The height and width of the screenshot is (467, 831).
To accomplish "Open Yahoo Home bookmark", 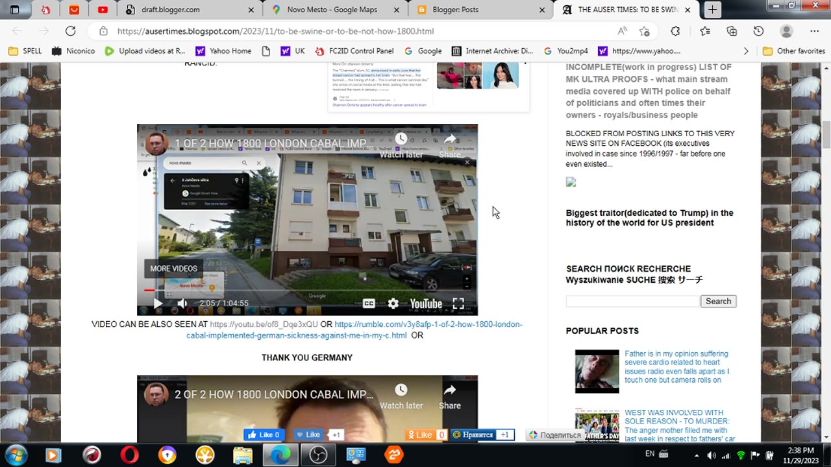I will tap(223, 51).
